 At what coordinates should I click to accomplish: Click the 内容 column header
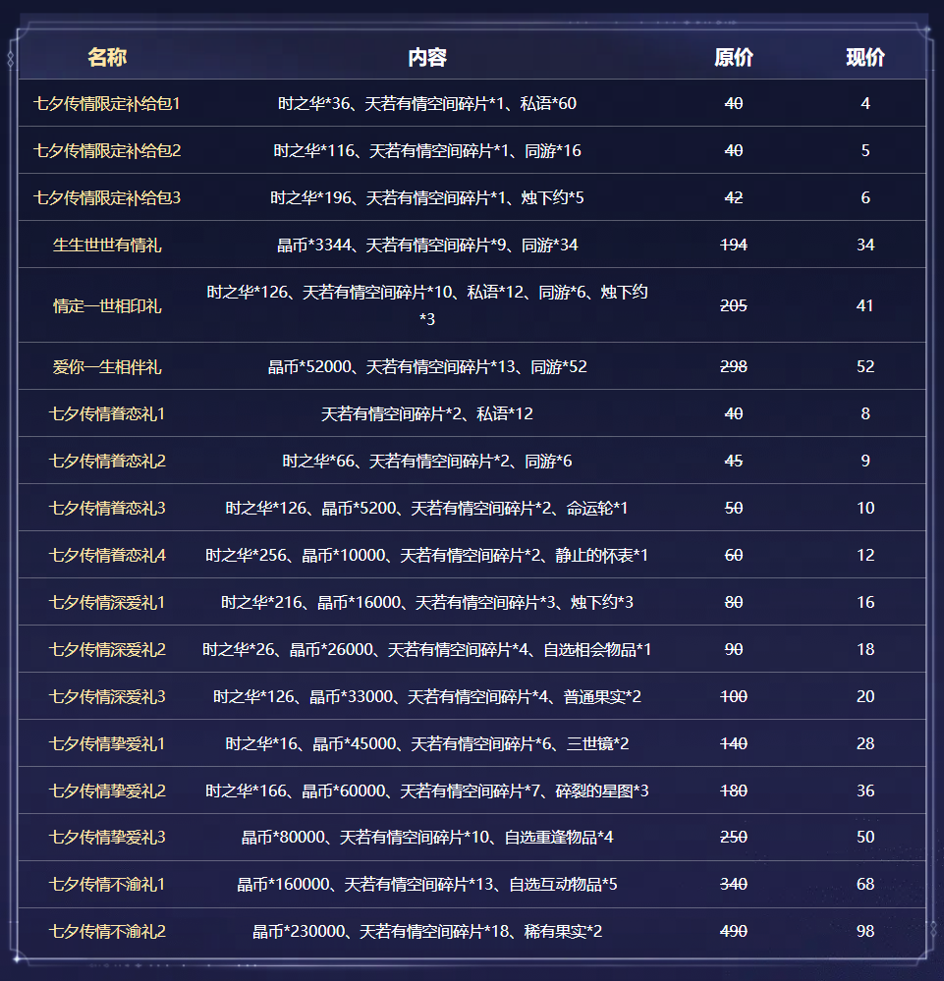(x=427, y=57)
